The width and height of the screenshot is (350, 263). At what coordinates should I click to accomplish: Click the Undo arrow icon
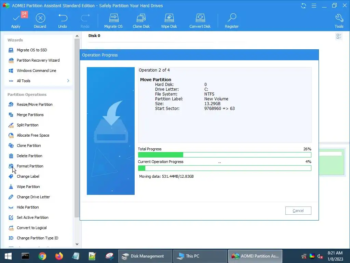pyautogui.click(x=63, y=18)
